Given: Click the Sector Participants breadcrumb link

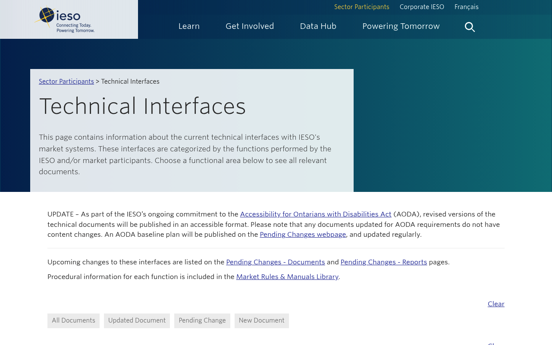Looking at the screenshot, I should coord(66,82).
